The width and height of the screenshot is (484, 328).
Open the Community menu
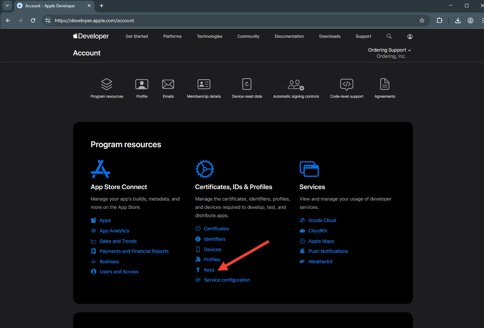tap(248, 36)
